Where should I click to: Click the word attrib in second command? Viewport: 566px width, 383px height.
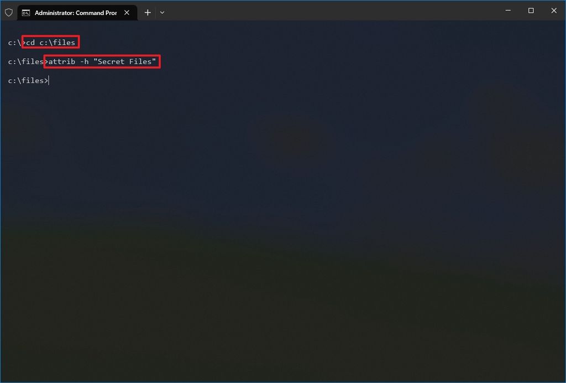(x=62, y=61)
